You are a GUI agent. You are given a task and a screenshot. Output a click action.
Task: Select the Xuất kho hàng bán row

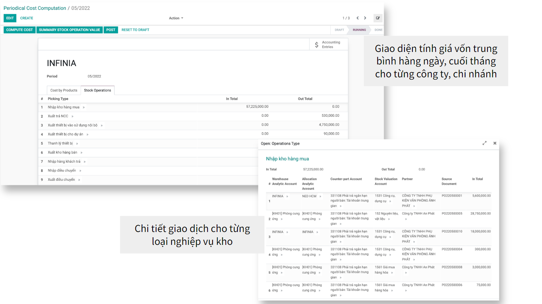pos(62,152)
